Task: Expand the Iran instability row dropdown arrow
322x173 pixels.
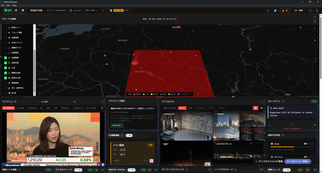Action: pos(308,144)
